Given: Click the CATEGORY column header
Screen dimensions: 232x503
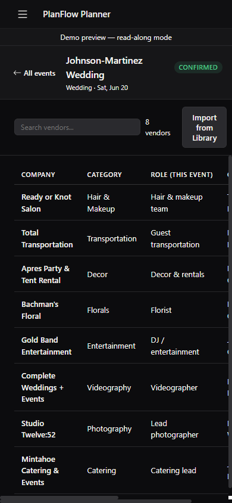Looking at the screenshot, I should pos(104,175).
